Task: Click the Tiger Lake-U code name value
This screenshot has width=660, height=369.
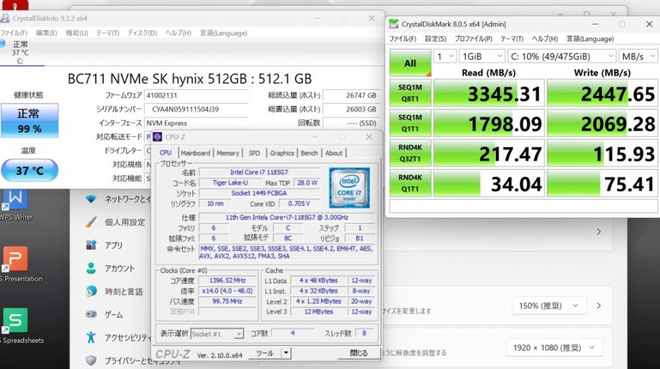Action: 230,183
